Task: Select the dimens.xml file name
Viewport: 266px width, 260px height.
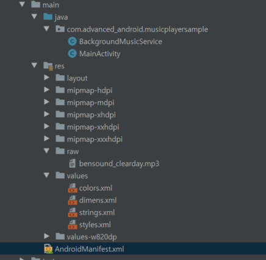Action: point(98,200)
